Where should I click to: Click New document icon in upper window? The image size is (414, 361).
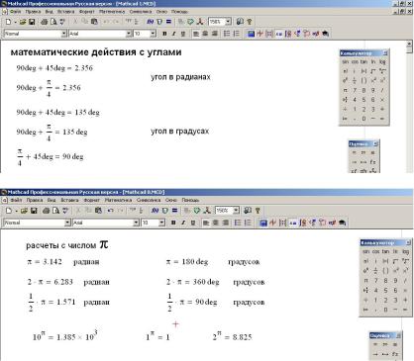tap(8, 22)
